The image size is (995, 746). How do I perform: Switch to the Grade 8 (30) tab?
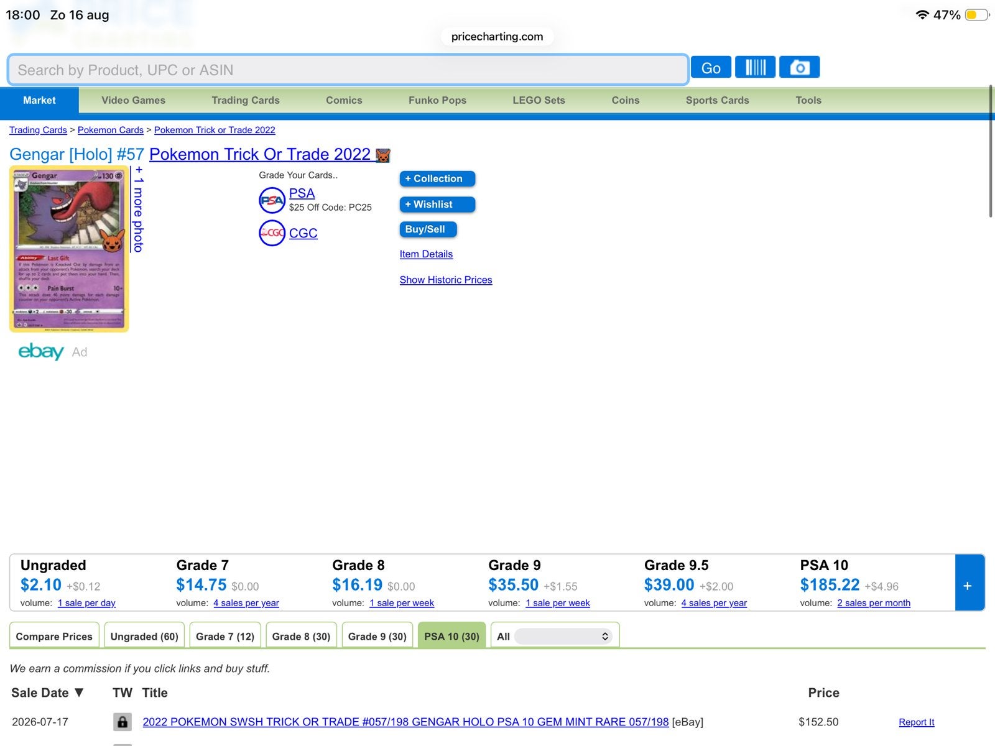coord(301,636)
